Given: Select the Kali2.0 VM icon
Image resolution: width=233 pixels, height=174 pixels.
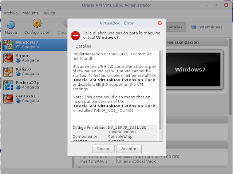Looking at the screenshot, I should click(x=8, y=72).
